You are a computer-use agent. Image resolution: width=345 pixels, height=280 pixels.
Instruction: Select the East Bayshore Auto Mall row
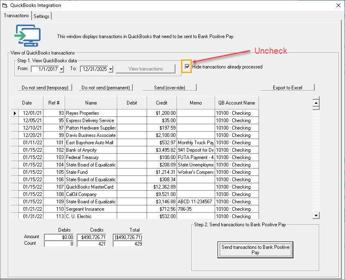135,143
